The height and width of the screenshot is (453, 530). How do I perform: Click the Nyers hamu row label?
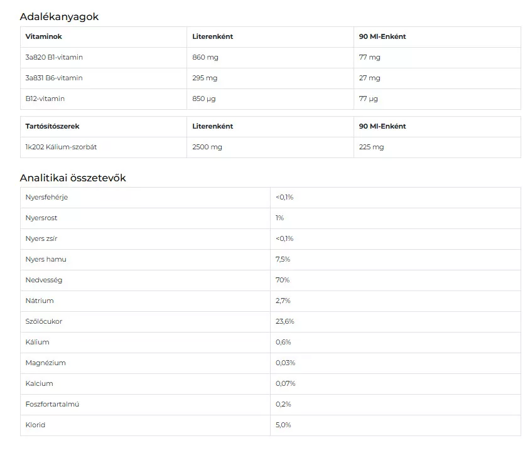(46, 259)
